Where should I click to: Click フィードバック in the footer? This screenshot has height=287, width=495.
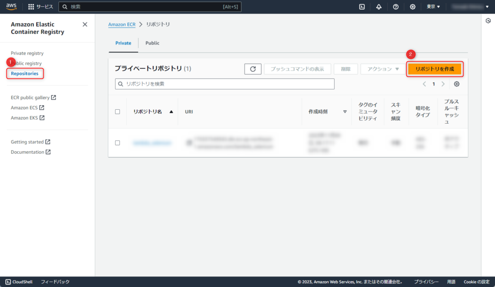55,282
